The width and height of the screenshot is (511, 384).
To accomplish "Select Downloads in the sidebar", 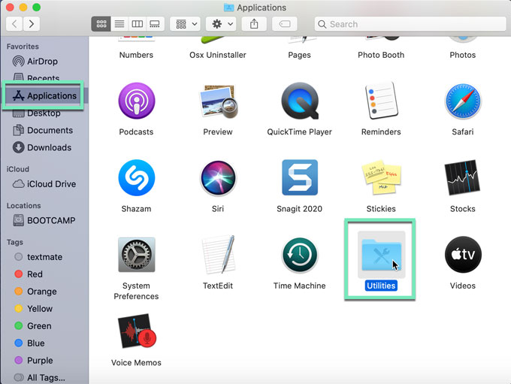I will click(49, 147).
